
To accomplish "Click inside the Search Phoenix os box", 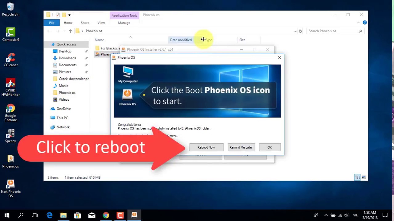I will coord(331,31).
